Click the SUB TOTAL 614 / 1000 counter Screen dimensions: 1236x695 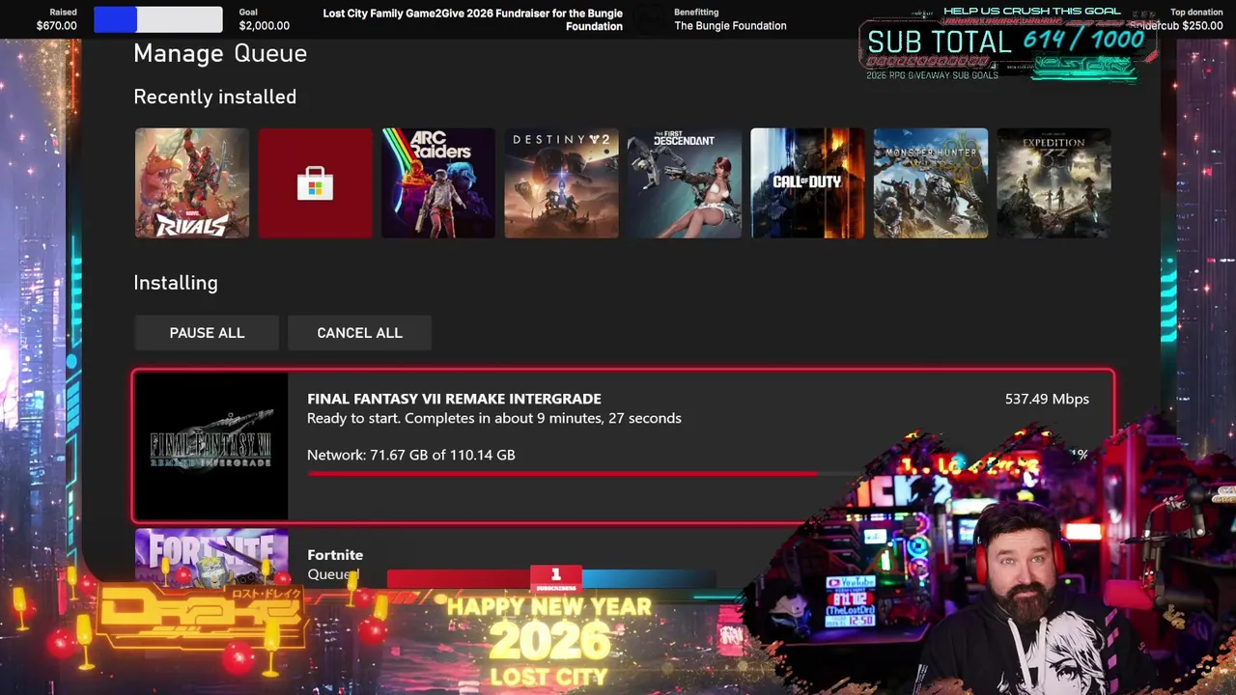[x=1007, y=41]
